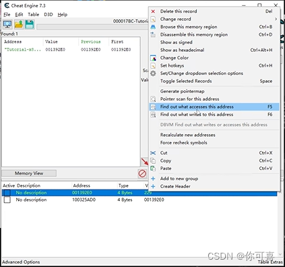Expand the Change record submenu arrow
The width and height of the screenshot is (285, 267).
tap(276, 19)
